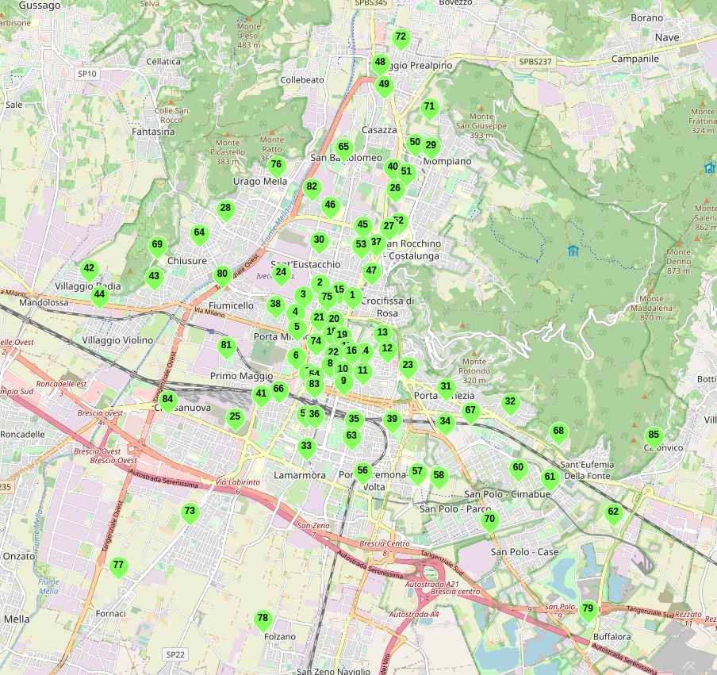Open marker 45
The width and height of the screenshot is (717, 675).
[x=362, y=228]
